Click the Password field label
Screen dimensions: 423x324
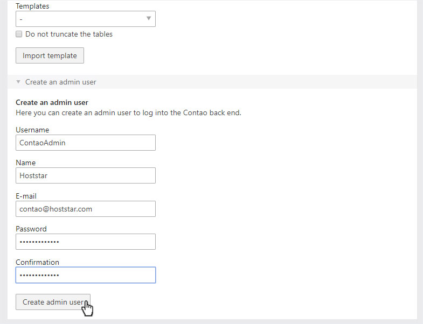(x=31, y=229)
